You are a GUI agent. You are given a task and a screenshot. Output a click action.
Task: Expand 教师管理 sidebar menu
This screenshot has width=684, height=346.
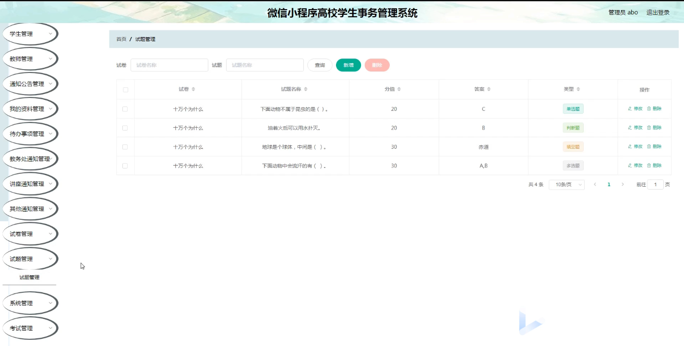tap(30, 59)
